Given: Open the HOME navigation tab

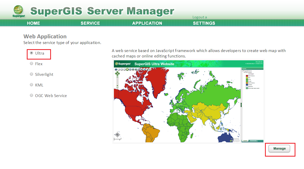Looking at the screenshot, I should [33, 23].
